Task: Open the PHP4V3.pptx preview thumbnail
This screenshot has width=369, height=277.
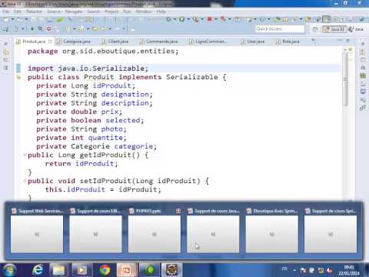Action: [x=155, y=234]
